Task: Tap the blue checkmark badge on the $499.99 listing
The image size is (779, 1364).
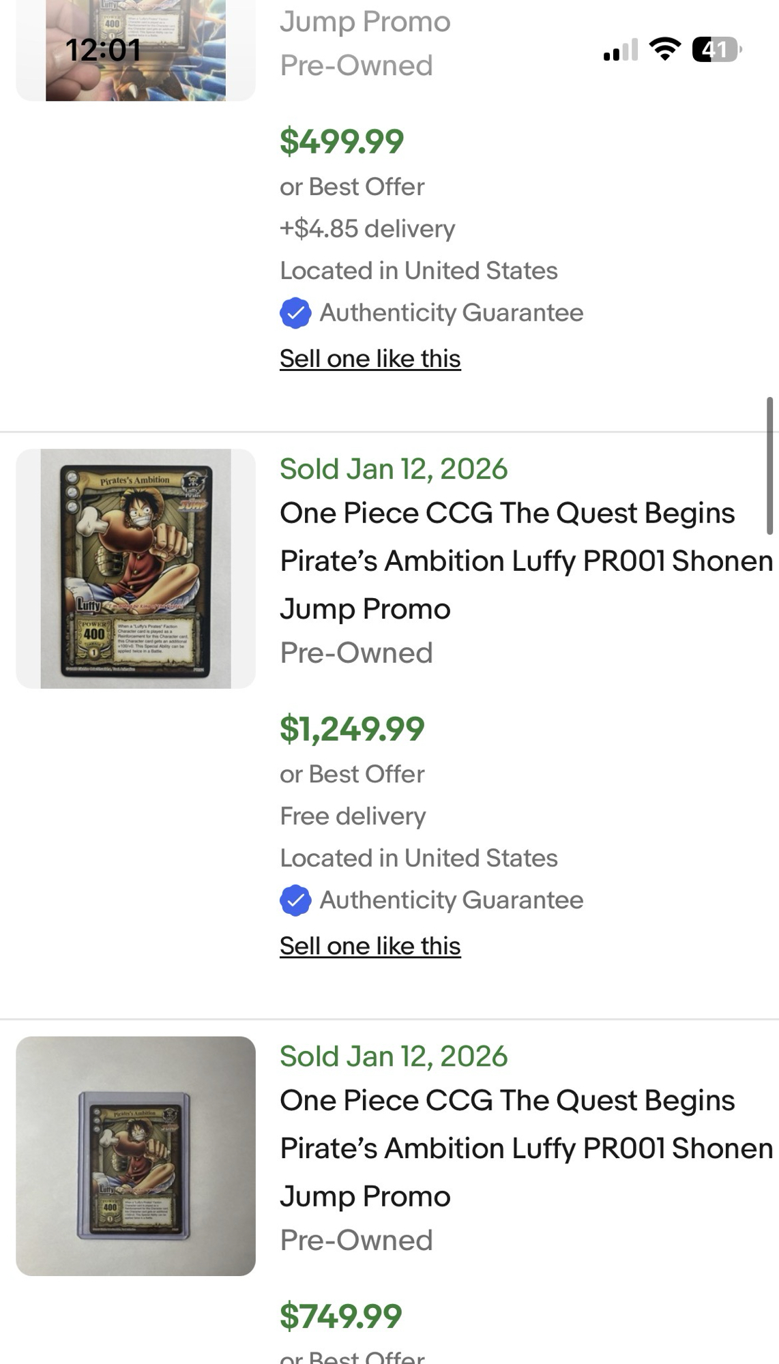Action: pos(295,313)
